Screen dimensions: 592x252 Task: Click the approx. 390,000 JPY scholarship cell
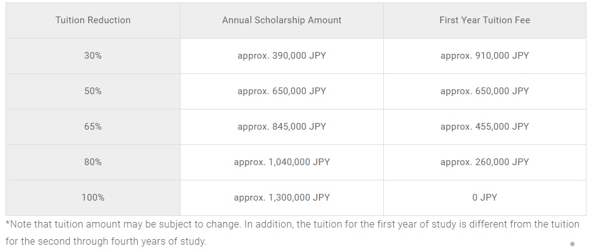click(x=282, y=56)
